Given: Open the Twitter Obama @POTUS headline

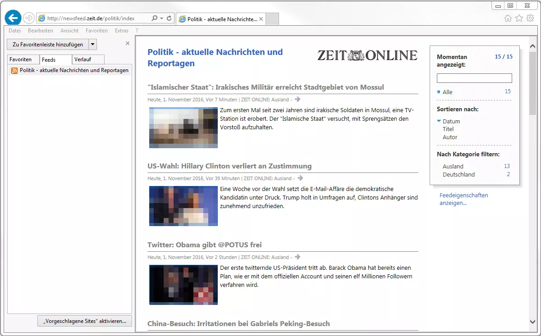Looking at the screenshot, I should point(205,245).
